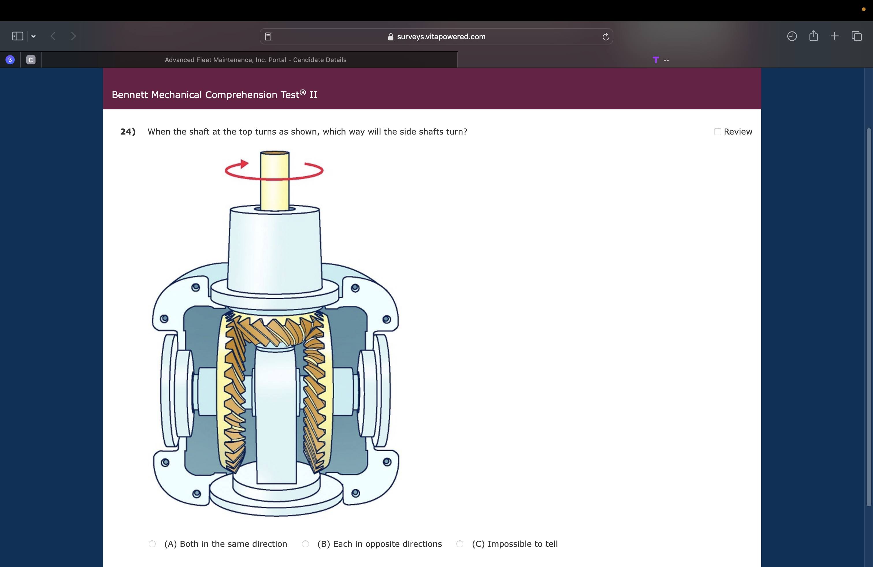873x567 pixels.
Task: Open the pinned gray C tab
Action: pyautogui.click(x=31, y=60)
